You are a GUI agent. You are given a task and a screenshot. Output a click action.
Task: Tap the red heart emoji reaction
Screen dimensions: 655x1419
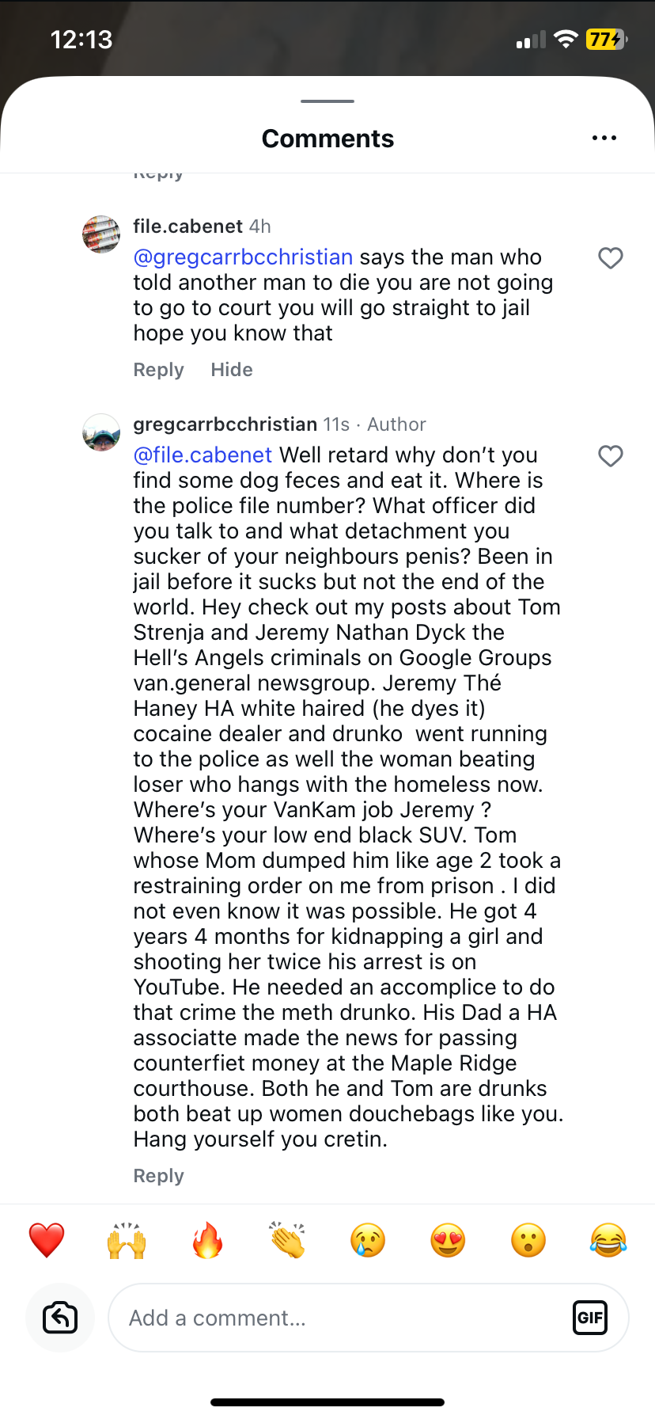pyautogui.click(x=47, y=1240)
